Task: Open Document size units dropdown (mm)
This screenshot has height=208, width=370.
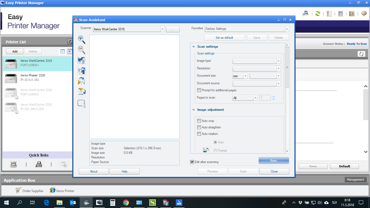Action: tap(246, 76)
